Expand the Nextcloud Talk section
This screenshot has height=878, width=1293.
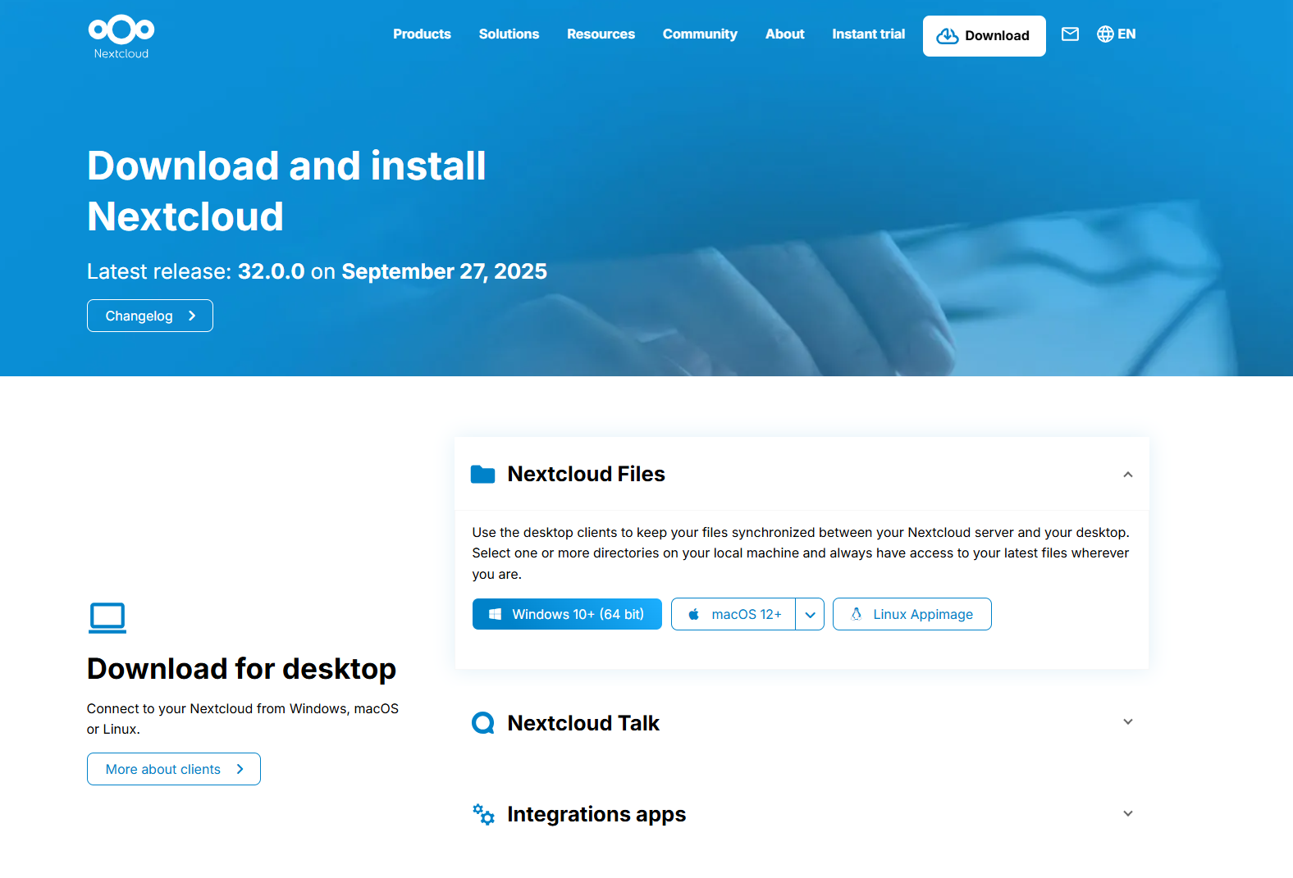click(x=1127, y=722)
